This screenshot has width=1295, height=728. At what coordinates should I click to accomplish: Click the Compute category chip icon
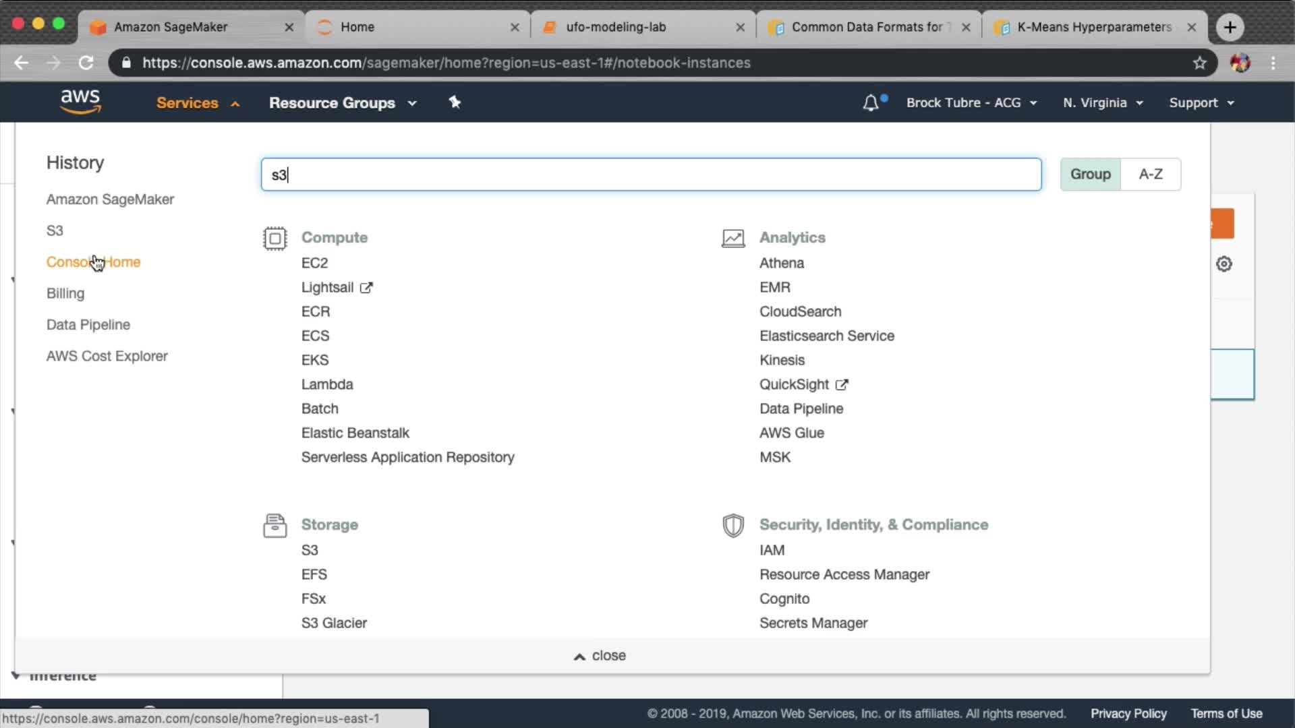coord(275,238)
